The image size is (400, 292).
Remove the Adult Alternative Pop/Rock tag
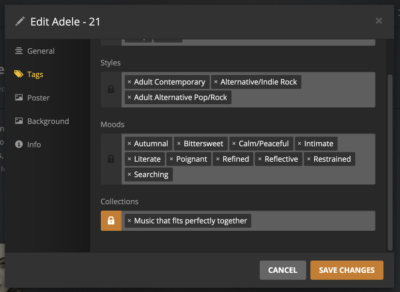click(129, 97)
